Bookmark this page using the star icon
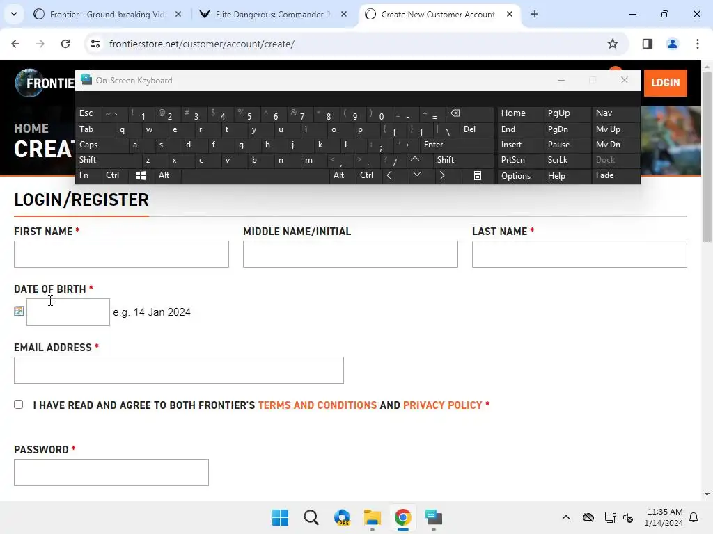The image size is (713, 534). [613, 44]
